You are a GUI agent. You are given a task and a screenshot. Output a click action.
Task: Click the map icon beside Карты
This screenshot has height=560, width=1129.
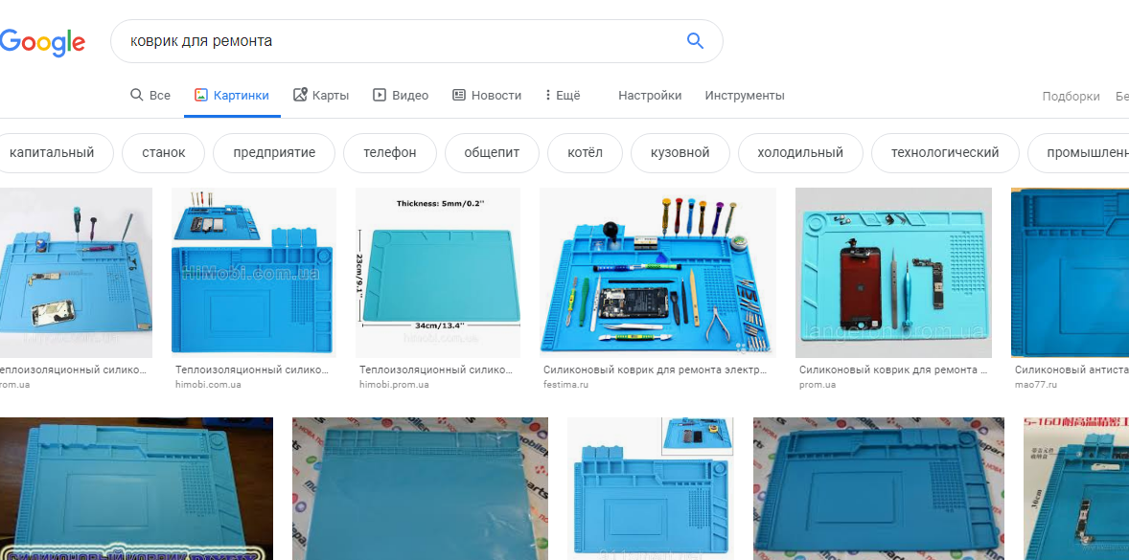point(300,95)
